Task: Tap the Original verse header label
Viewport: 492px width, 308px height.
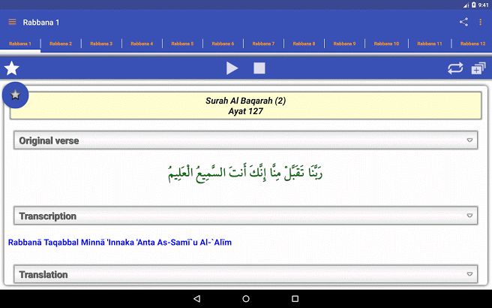Action: pos(49,140)
